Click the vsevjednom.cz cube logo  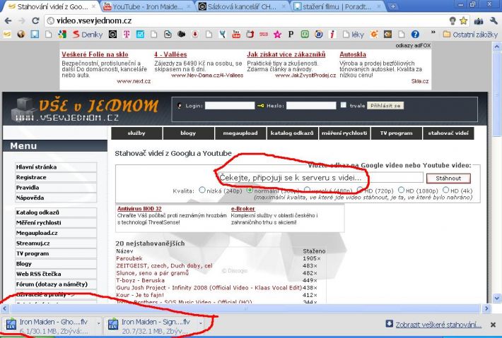[23, 109]
